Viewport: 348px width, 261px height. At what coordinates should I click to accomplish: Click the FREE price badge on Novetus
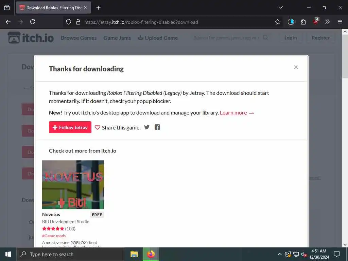tap(97, 215)
